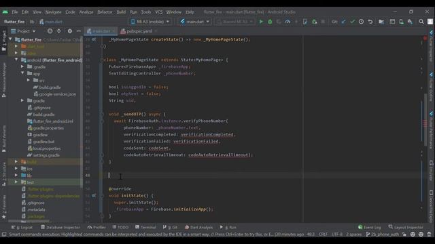Open the Profiler tool window
Image resolution: width=435 pixels, height=244 pixels.
tap(97, 227)
